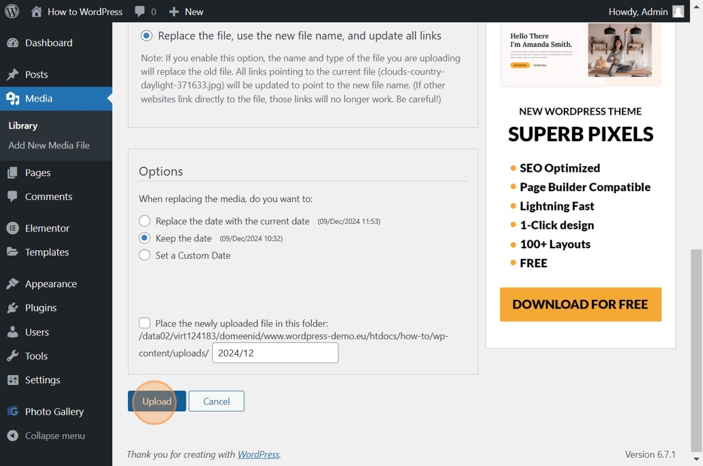The height and width of the screenshot is (466, 703).
Task: Click the Tools wrench icon
Action: tap(13, 356)
